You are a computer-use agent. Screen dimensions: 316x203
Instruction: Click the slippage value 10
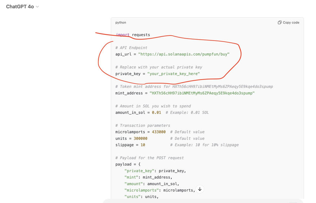tap(143, 145)
